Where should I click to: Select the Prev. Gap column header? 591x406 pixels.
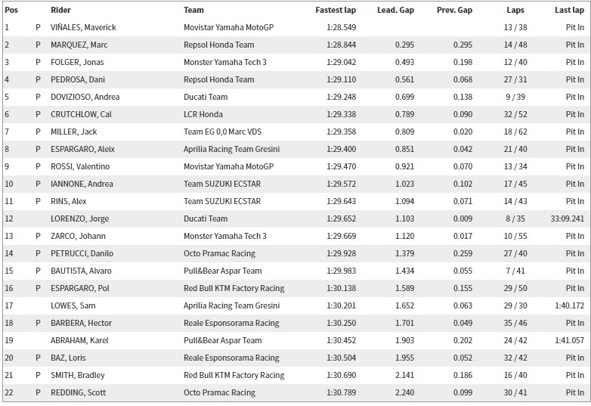coord(454,10)
